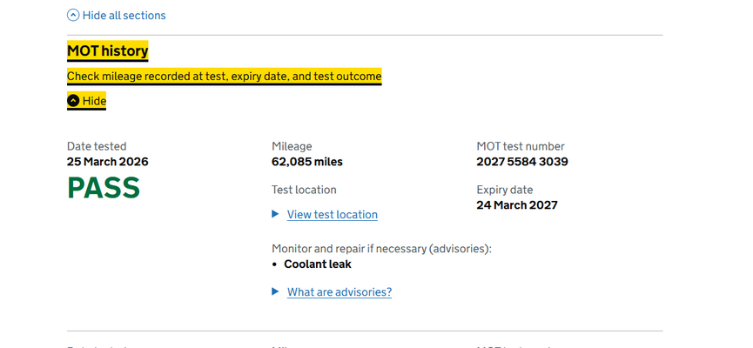The width and height of the screenshot is (753, 348).
Task: Click the black chevron-up icon next to Hide
Action: click(73, 101)
